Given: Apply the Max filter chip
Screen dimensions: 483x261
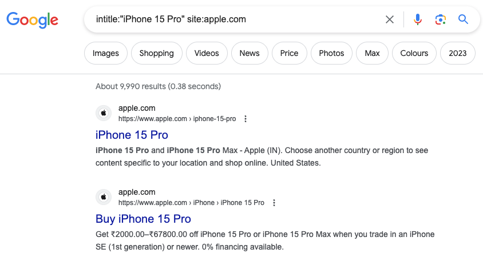Looking at the screenshot, I should (x=372, y=53).
